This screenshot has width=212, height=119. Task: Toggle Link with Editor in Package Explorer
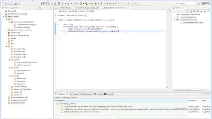[40, 8]
